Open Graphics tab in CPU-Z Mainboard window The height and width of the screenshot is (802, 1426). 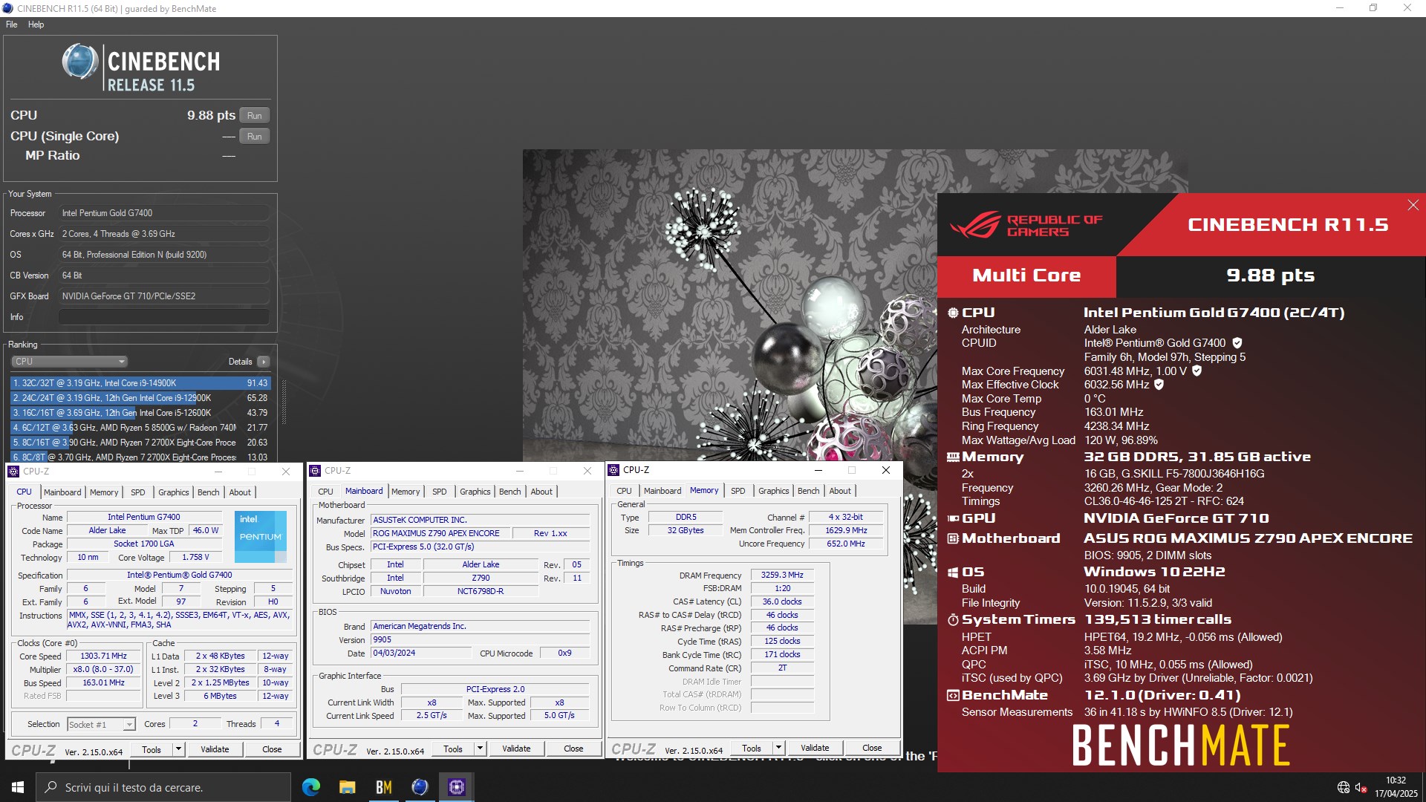[x=475, y=492]
